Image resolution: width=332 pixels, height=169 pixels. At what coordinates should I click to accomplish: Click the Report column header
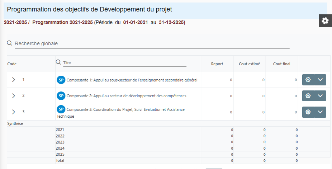click(217, 64)
